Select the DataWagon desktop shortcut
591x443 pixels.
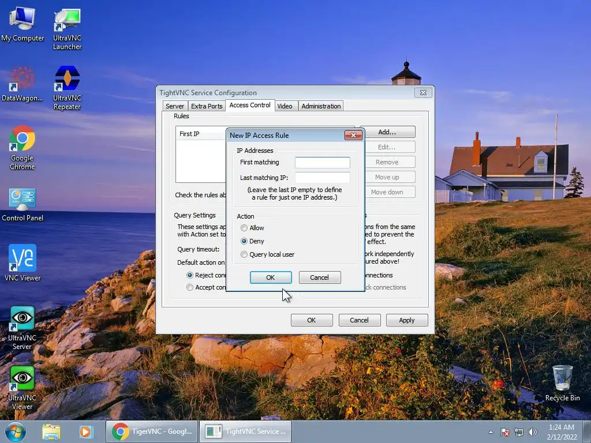coord(23,84)
